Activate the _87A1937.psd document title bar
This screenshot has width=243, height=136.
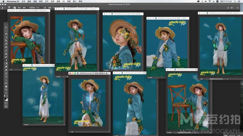(39, 65)
